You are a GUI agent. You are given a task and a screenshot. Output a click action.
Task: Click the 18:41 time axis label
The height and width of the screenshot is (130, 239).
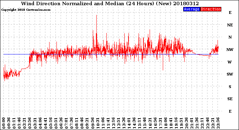point(171,123)
